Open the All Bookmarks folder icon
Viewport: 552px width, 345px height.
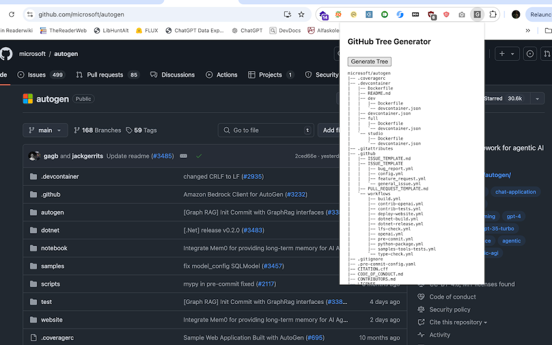tap(548, 31)
